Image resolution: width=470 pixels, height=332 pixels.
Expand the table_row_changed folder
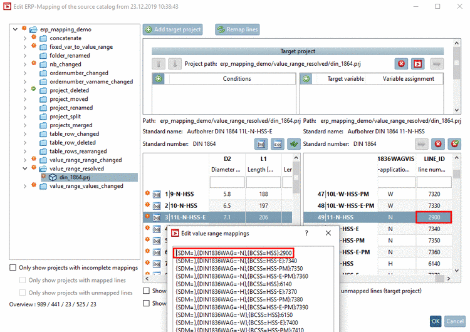point(25,134)
